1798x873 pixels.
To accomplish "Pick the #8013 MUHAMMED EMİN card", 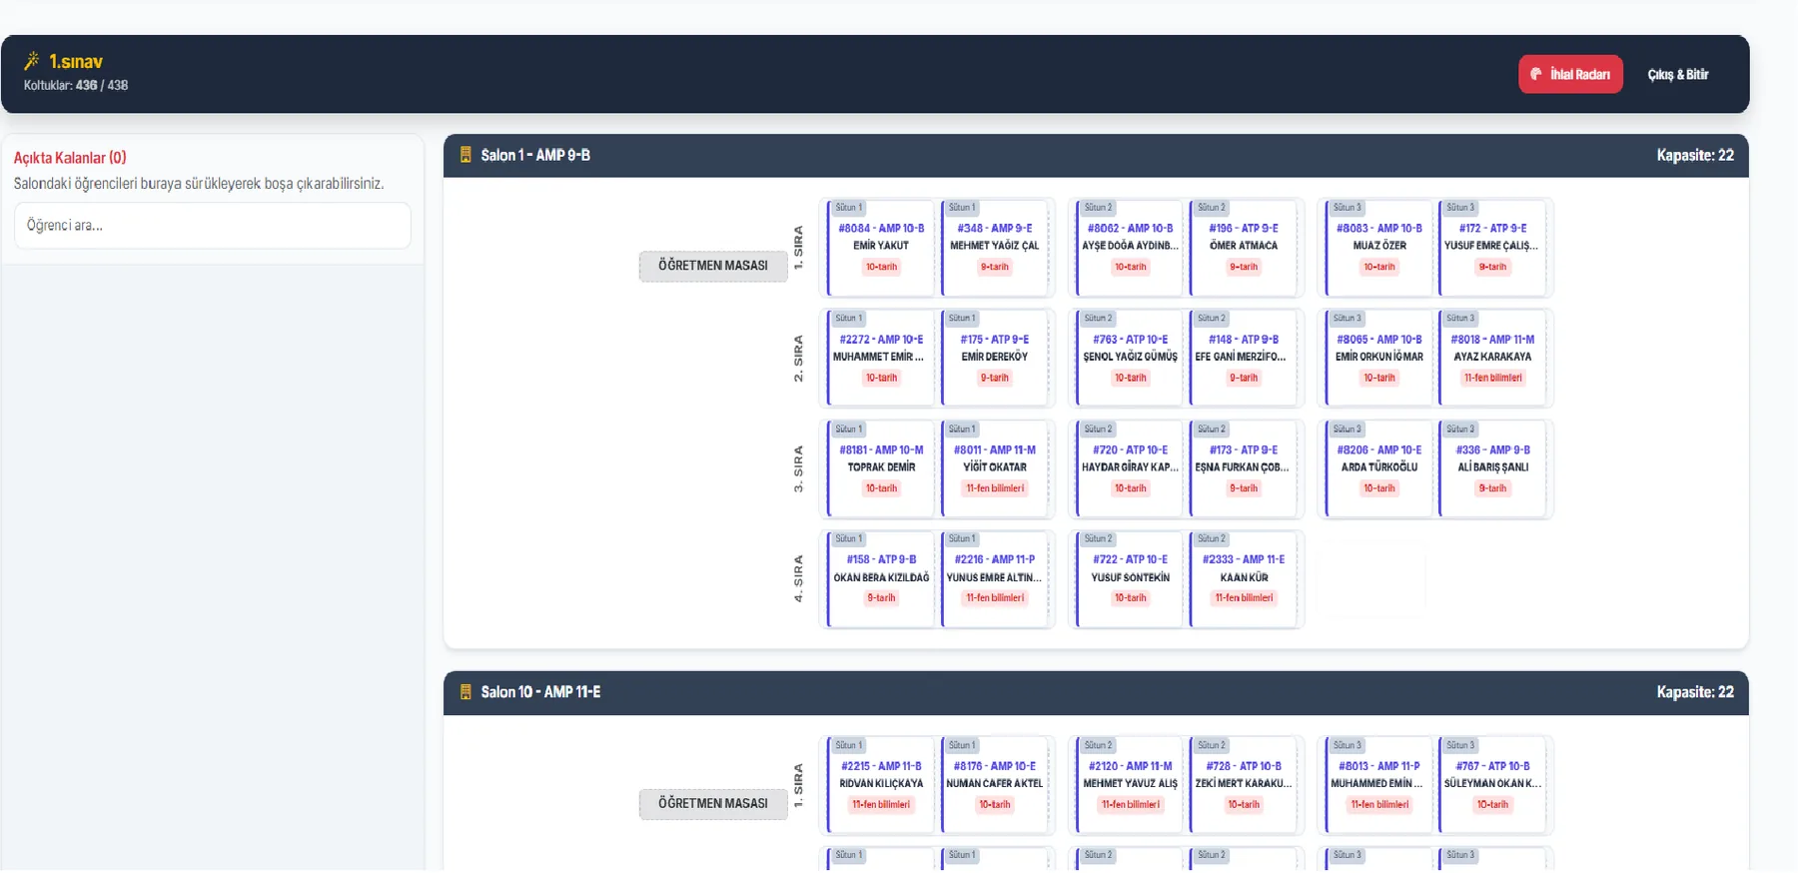I will click(x=1379, y=786).
